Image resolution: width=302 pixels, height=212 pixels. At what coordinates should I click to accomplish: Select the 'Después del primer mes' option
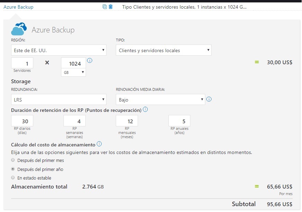pos(13,160)
